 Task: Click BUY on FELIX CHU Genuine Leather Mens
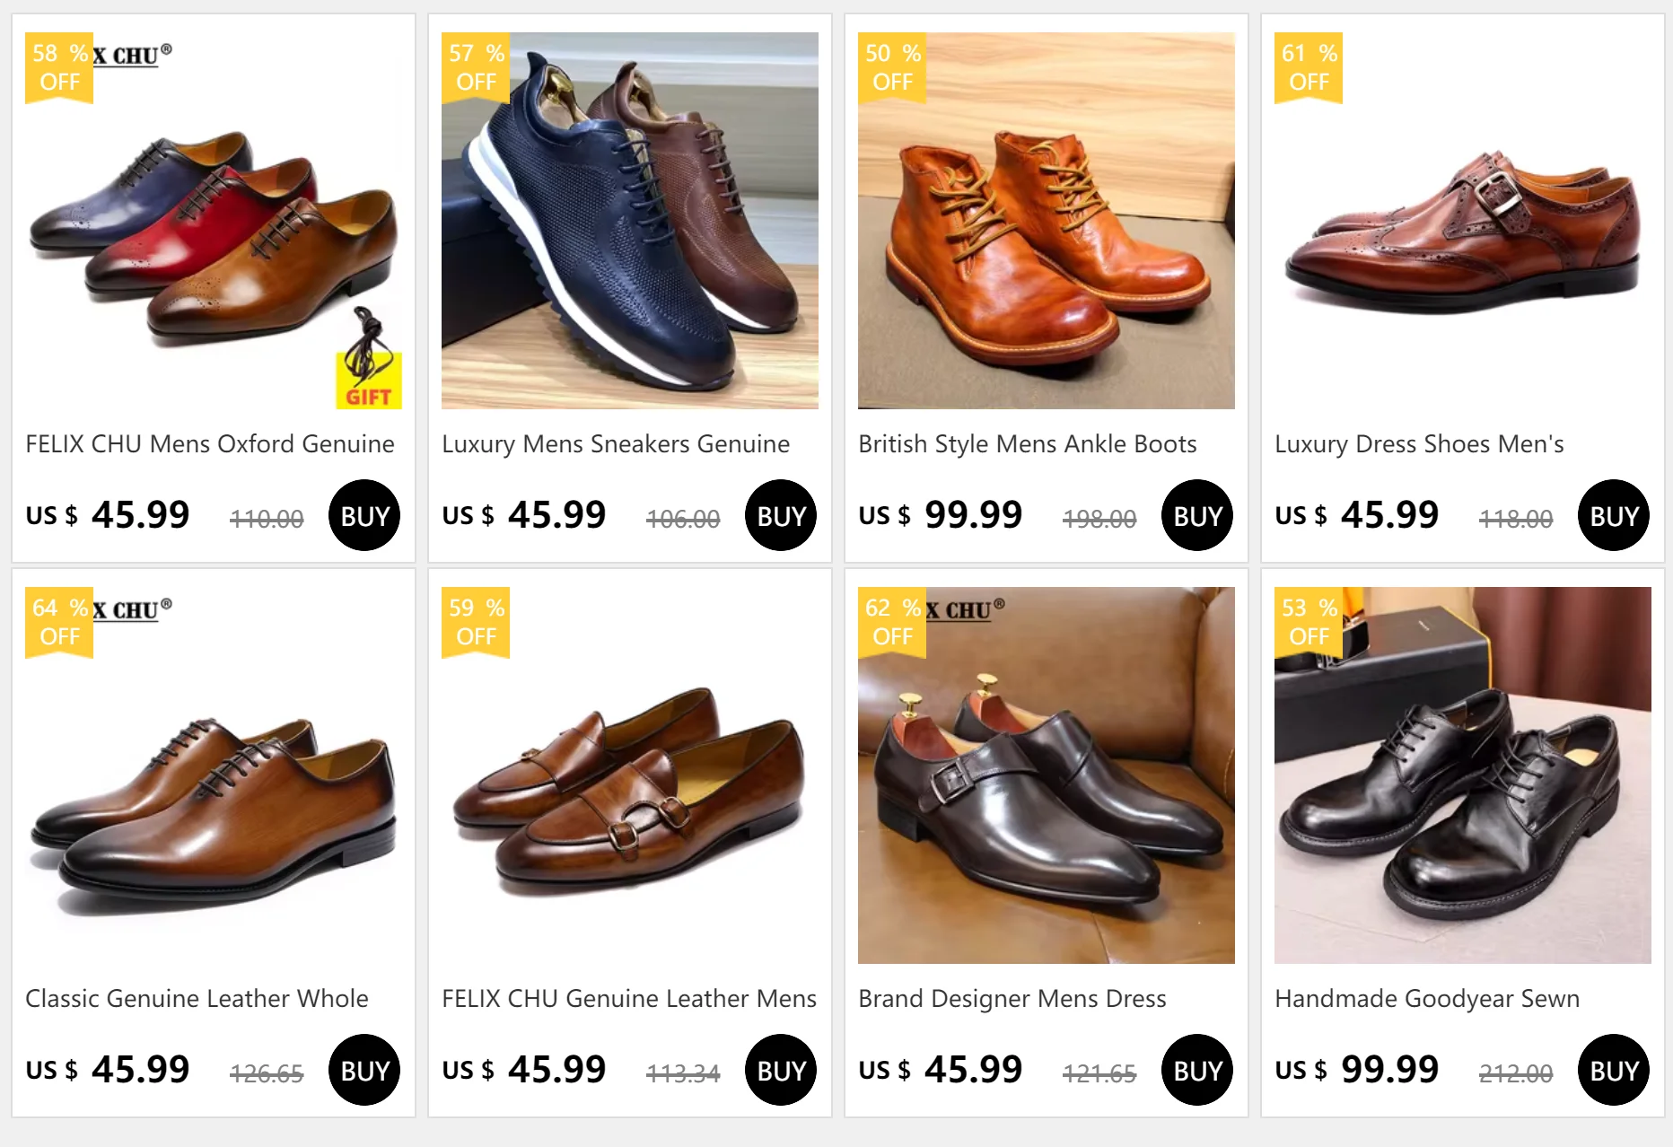click(x=781, y=1071)
